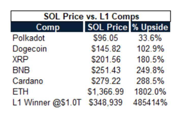Click the Polkadot row label
Screen dimensions: 189x116
click(x=29, y=38)
